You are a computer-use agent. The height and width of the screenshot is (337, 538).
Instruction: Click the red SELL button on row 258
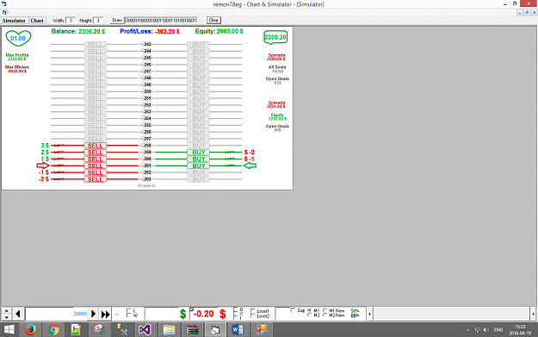click(95, 146)
